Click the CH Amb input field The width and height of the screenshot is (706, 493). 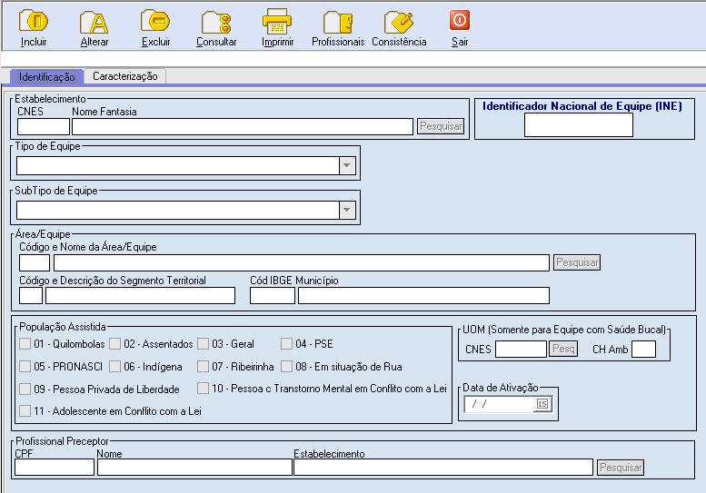click(x=643, y=350)
